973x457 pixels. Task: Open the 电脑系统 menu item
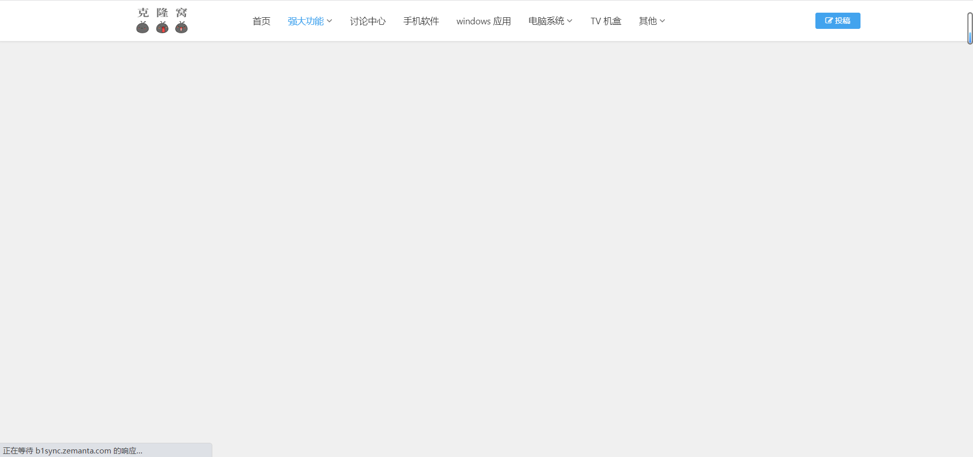546,21
